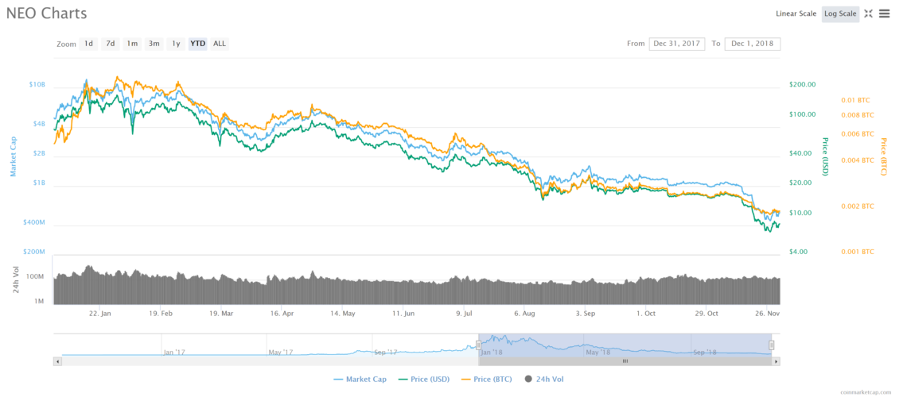Viewport: 907px width, 397px height.
Task: Set zoom range to 1d
Action: point(88,44)
